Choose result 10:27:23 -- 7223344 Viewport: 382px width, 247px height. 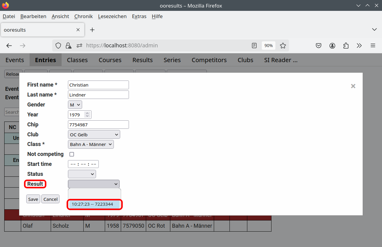95,204
